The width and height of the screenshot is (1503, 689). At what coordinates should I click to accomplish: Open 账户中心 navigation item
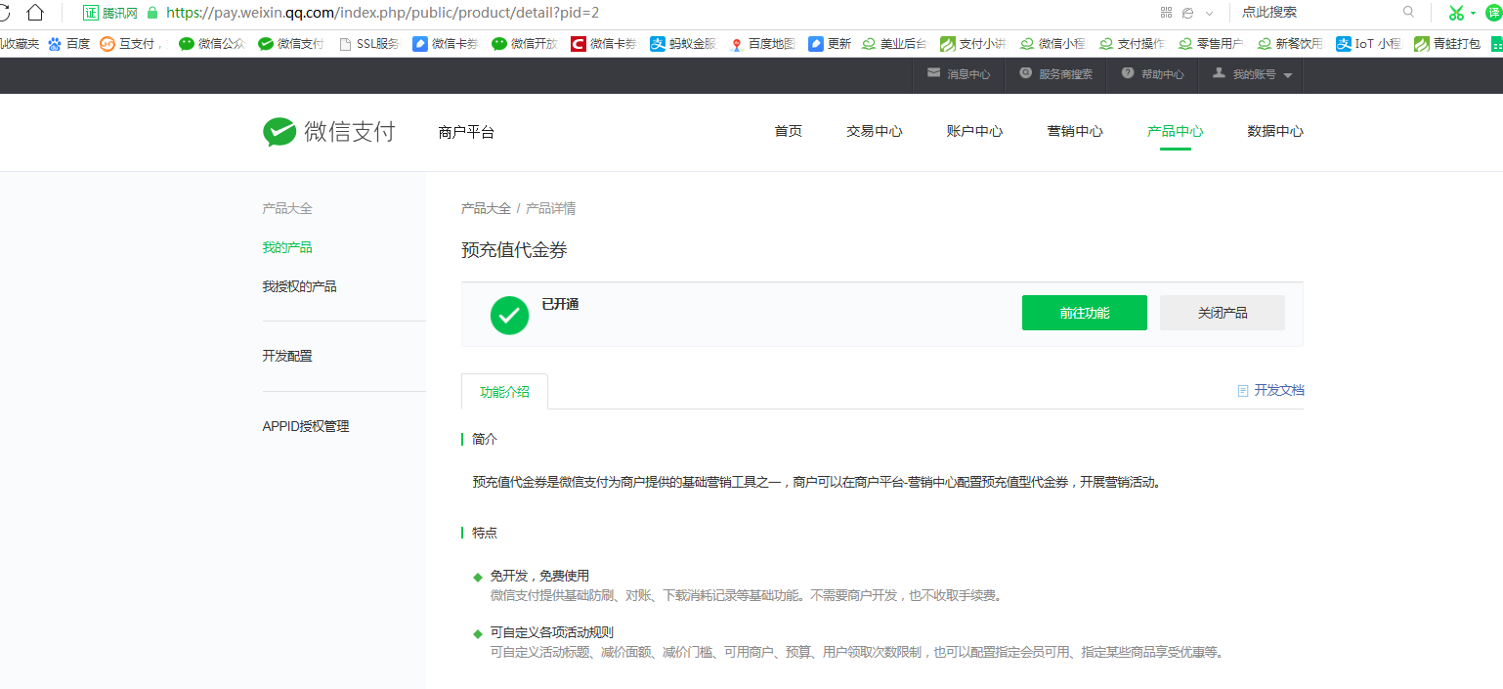[974, 131]
